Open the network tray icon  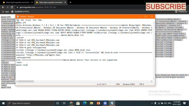pyautogui.click(x=159, y=103)
